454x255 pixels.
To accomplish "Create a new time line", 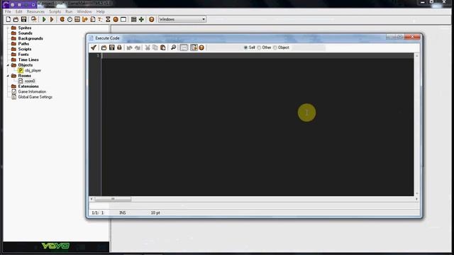I will click(x=108, y=19).
